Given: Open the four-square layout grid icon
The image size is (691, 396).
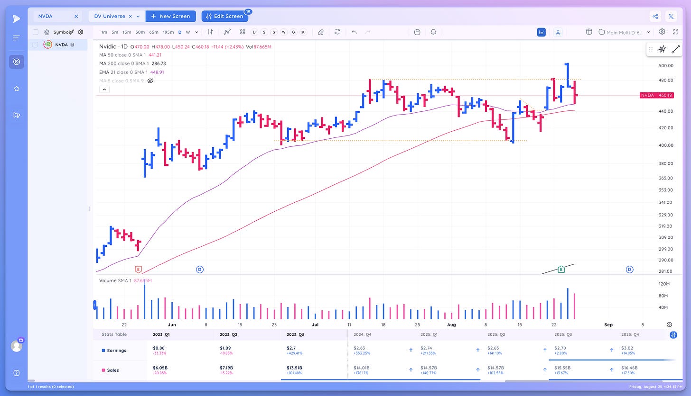Looking at the screenshot, I should click(243, 32).
